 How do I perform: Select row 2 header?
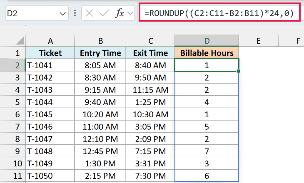click(x=13, y=65)
